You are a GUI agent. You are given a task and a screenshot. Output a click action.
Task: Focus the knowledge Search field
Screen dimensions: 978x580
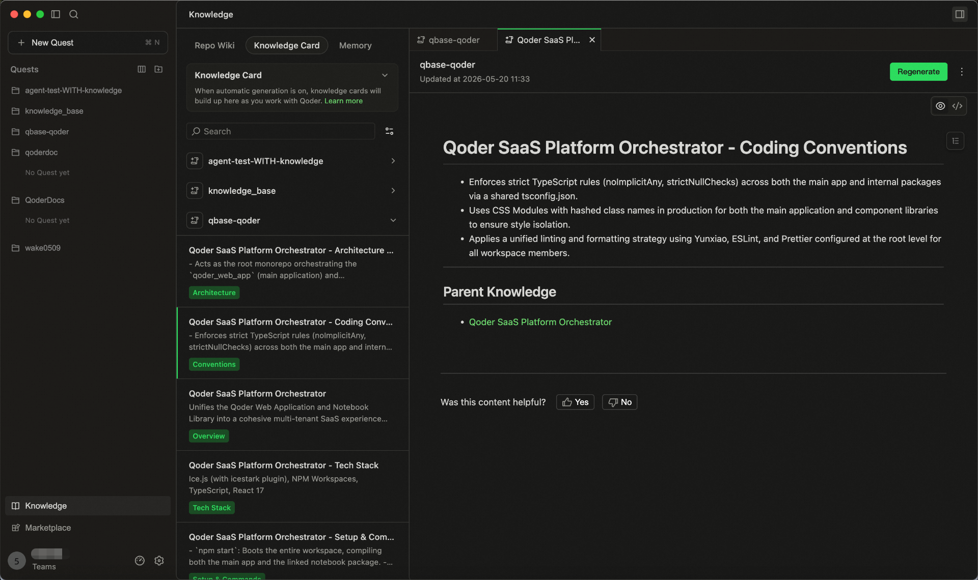pos(281,131)
